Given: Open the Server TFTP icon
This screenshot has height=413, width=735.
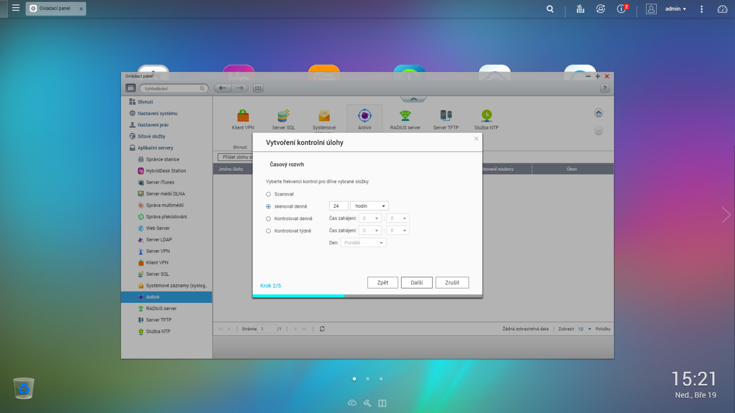Looking at the screenshot, I should tap(446, 116).
